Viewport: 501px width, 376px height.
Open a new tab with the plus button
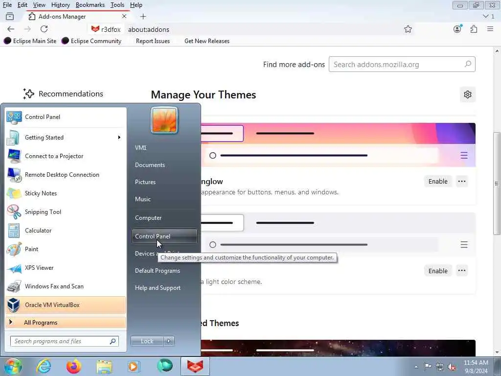[x=143, y=16]
